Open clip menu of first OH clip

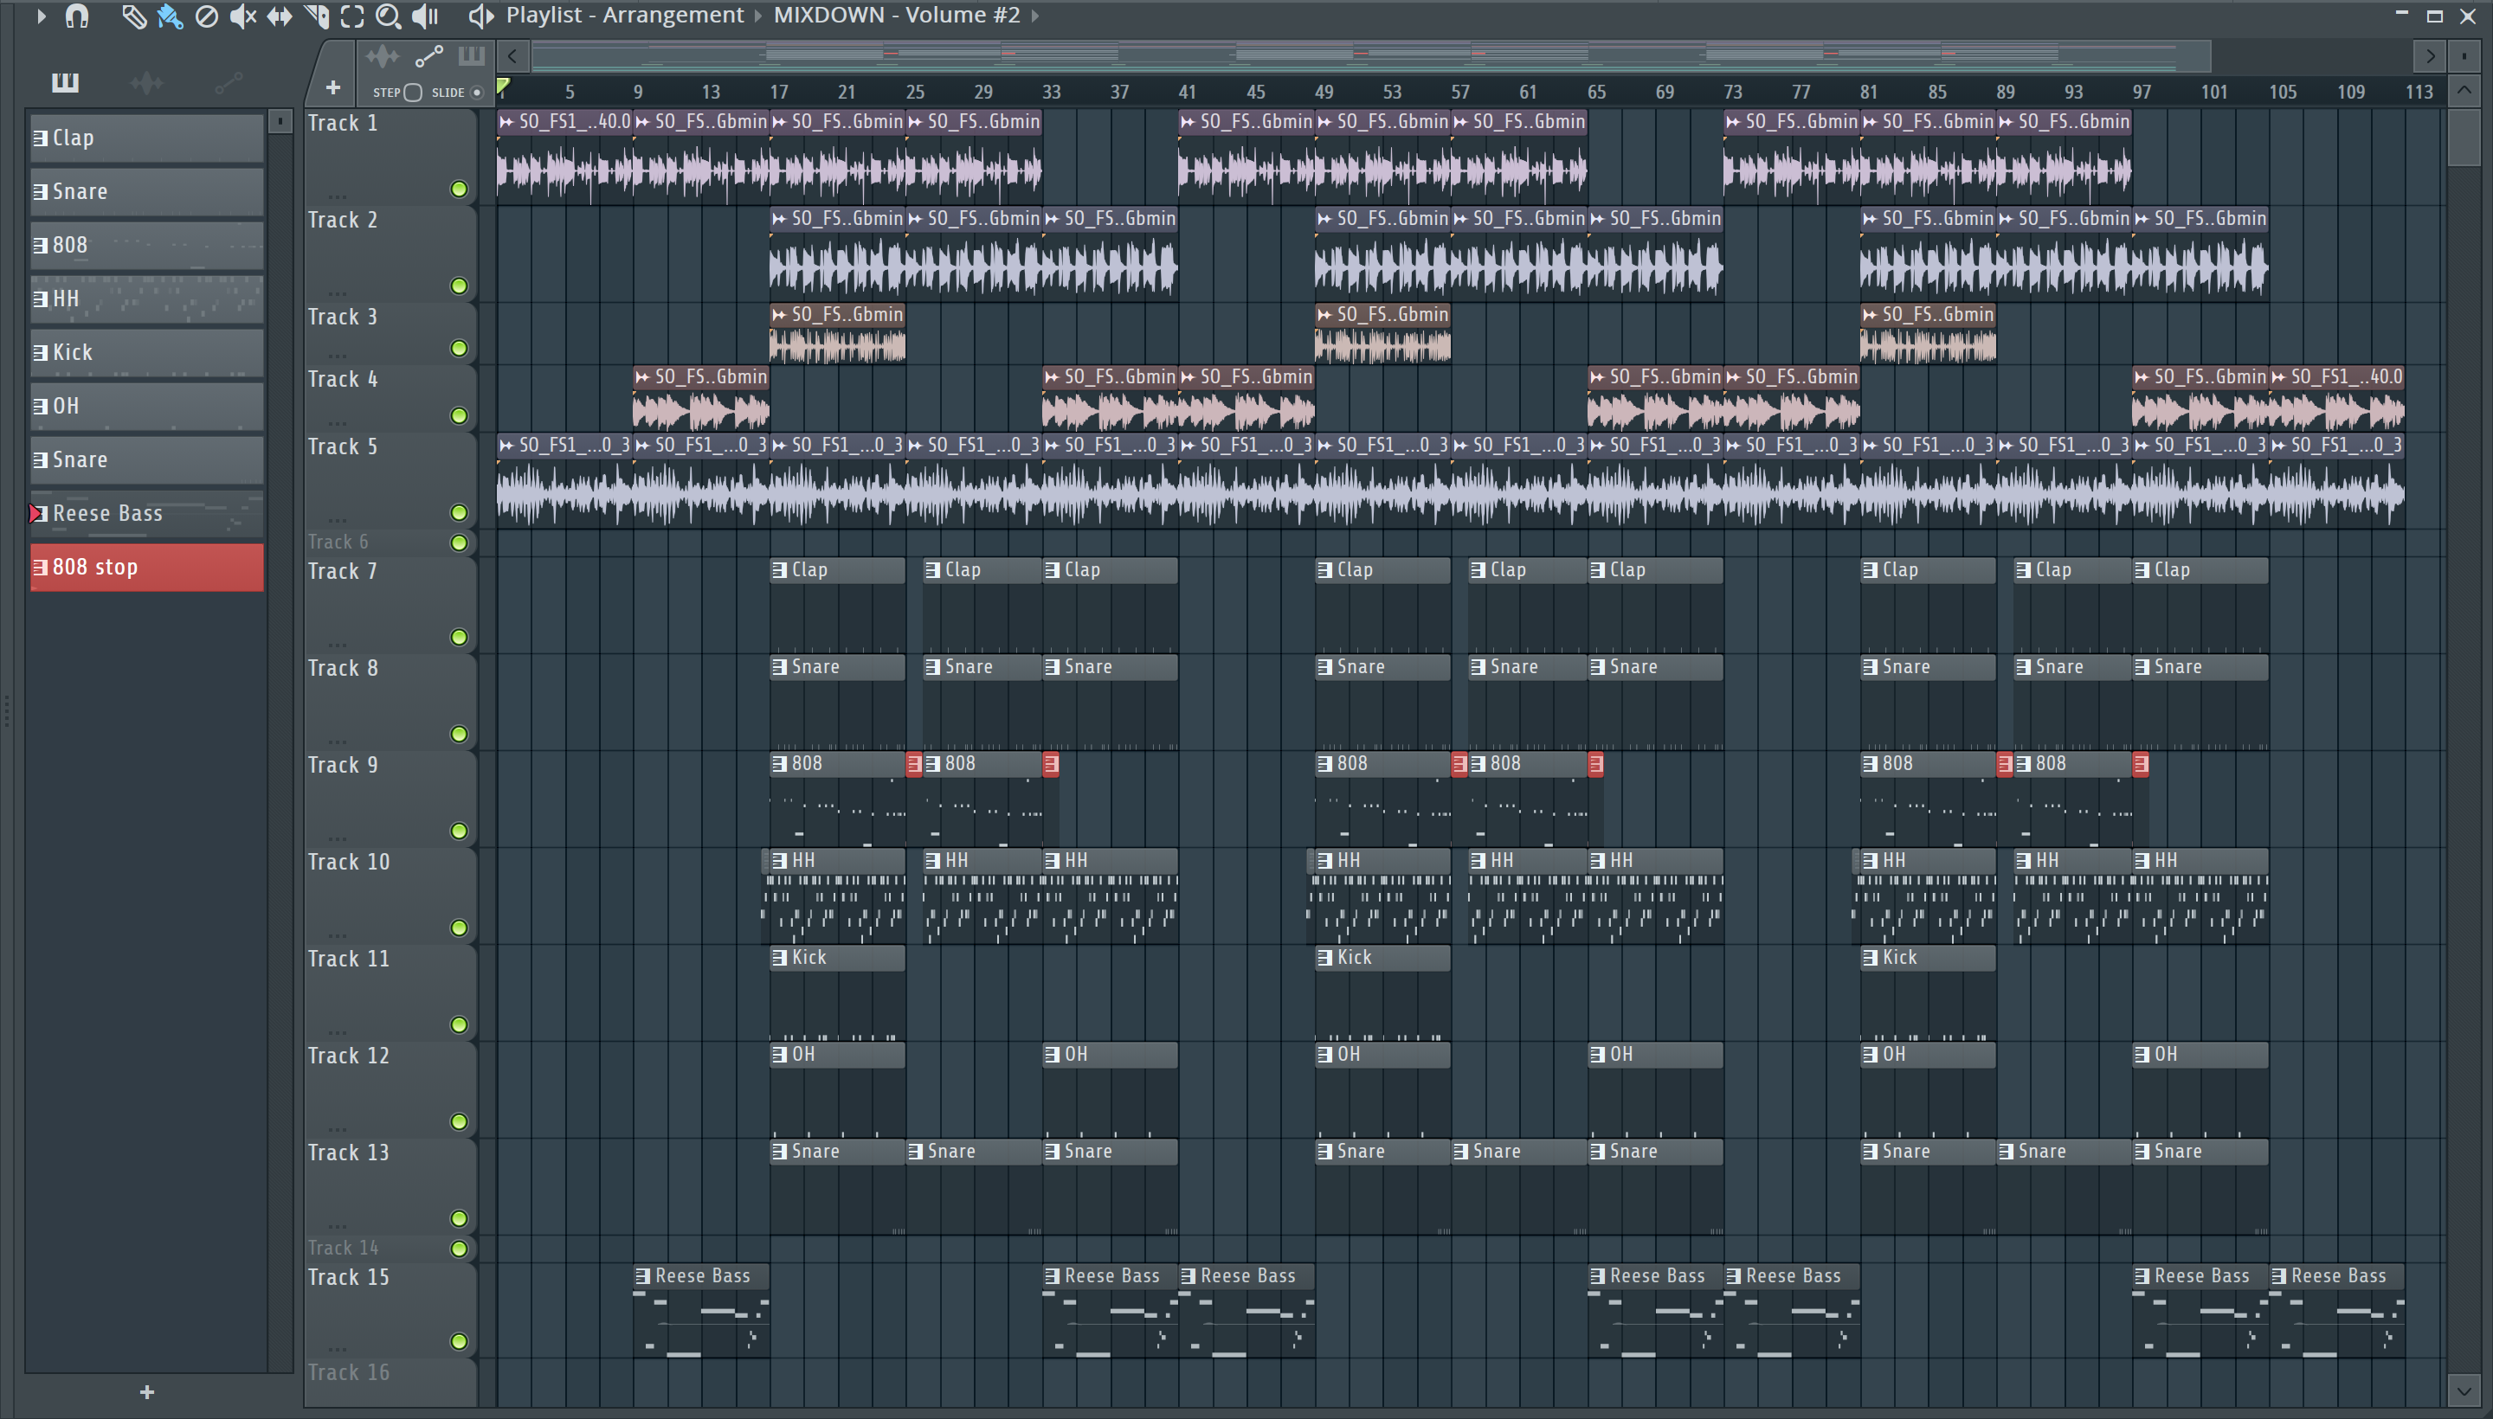tap(779, 1055)
